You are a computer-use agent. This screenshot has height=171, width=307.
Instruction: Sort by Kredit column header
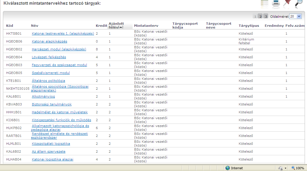coord(101,26)
